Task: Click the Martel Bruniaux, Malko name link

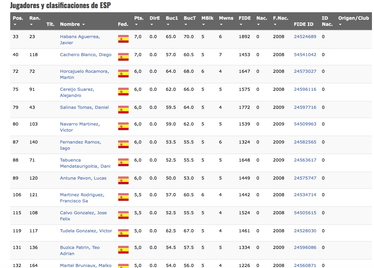Action: coord(86,265)
